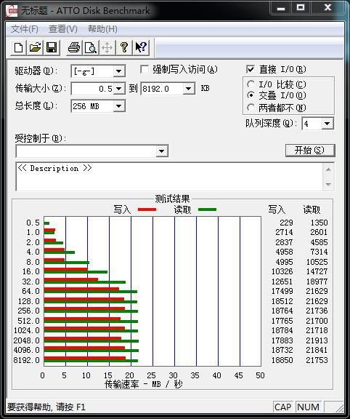Save results with the floppy disk icon
Image resolution: width=350 pixels, height=419 pixels.
point(52,48)
